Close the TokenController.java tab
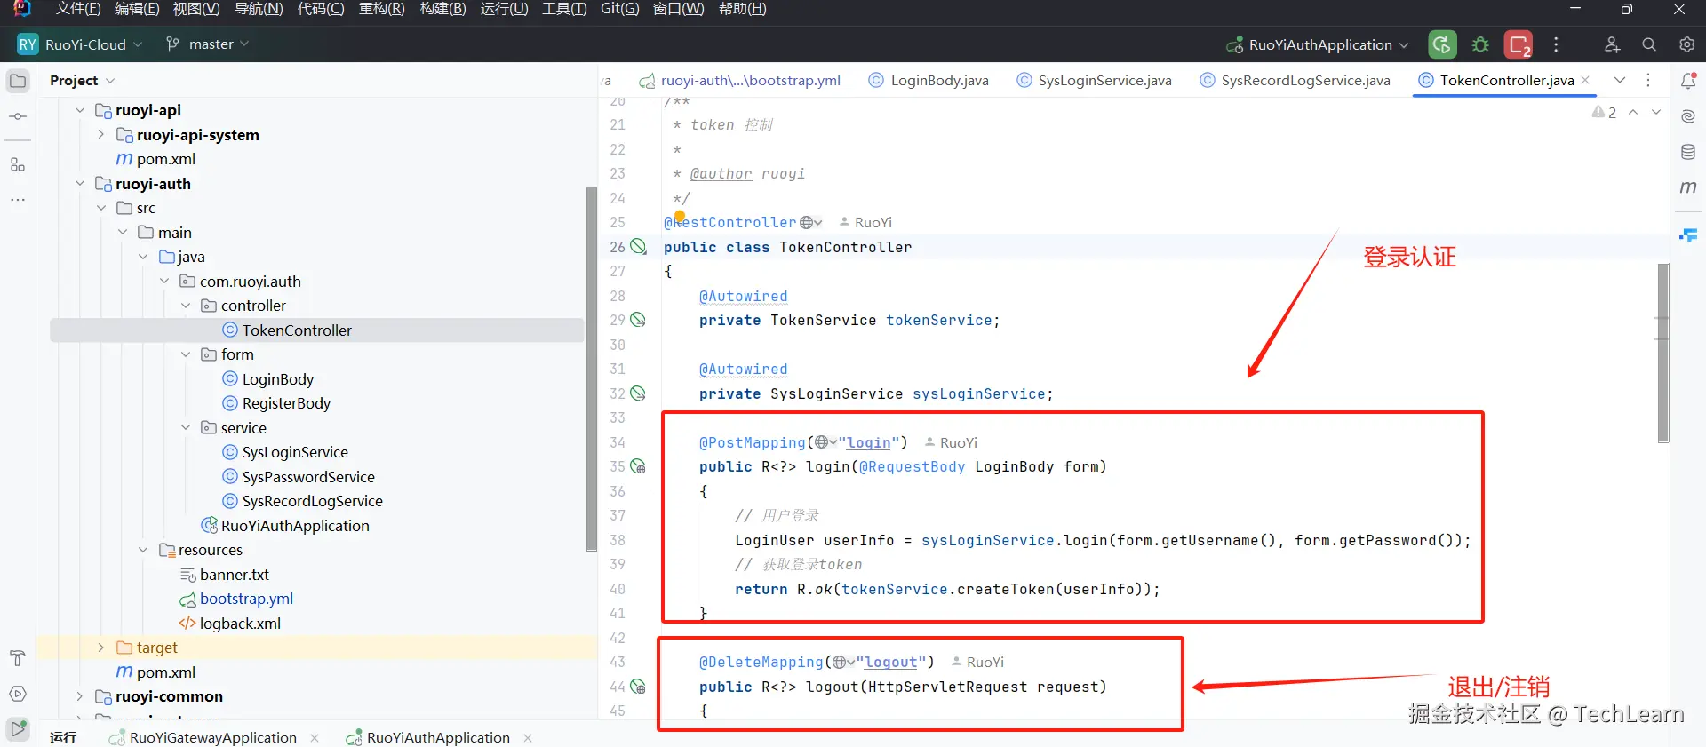This screenshot has height=747, width=1706. pos(1585,80)
